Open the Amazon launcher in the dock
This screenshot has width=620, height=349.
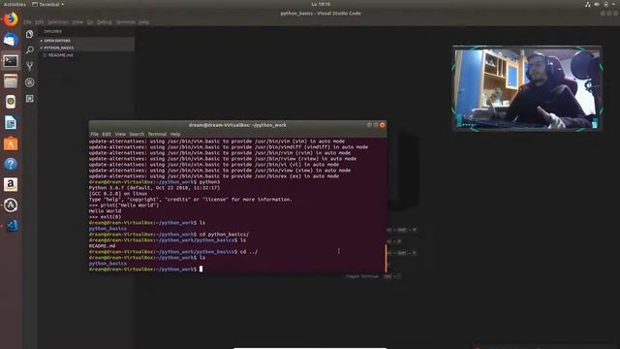(11, 184)
